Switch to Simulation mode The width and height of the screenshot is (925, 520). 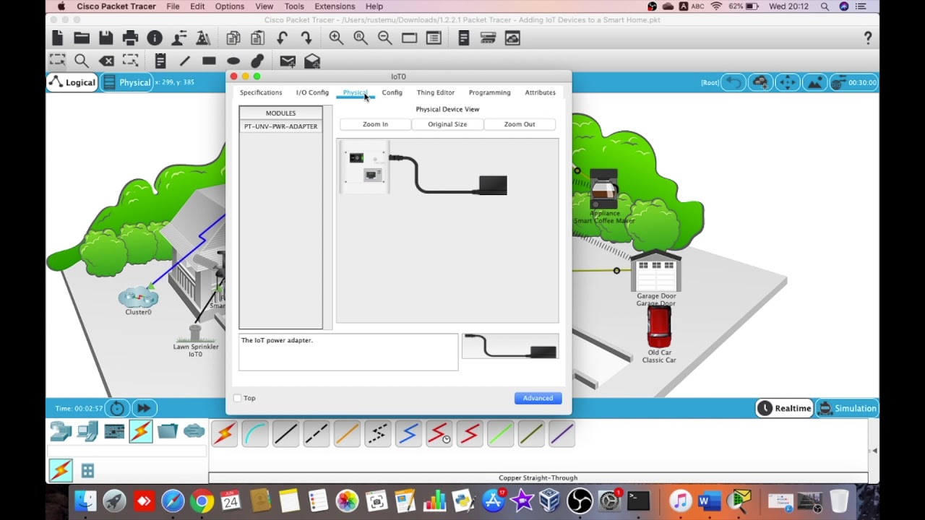[x=848, y=408]
